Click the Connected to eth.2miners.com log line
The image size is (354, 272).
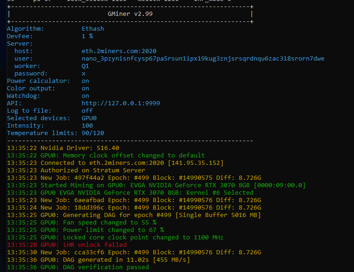(115, 163)
